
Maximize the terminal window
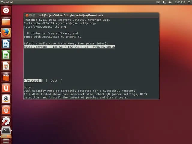pos(34,15)
